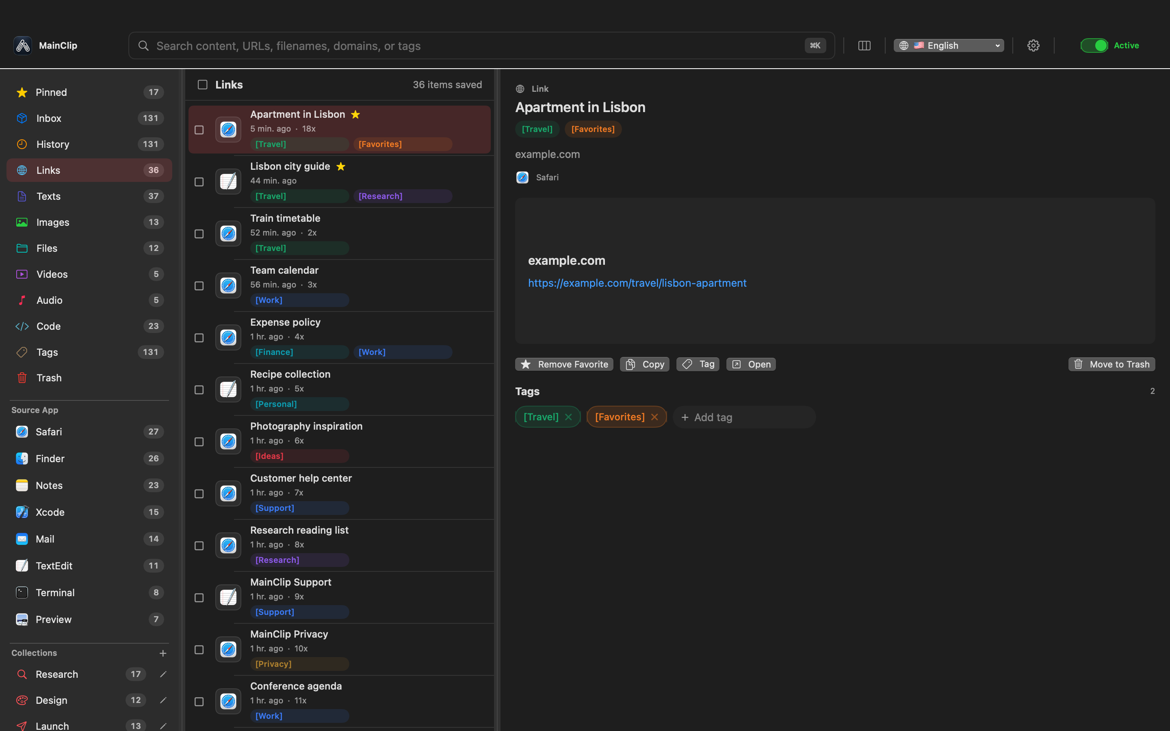Click the MainClip Support TextEdit icon
Viewport: 1170px width, 731px height.
point(228,597)
